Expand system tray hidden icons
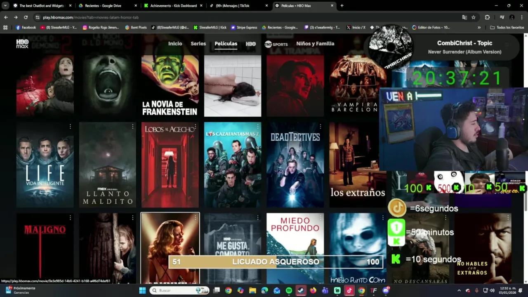This screenshot has width=528, height=297. 459,290
